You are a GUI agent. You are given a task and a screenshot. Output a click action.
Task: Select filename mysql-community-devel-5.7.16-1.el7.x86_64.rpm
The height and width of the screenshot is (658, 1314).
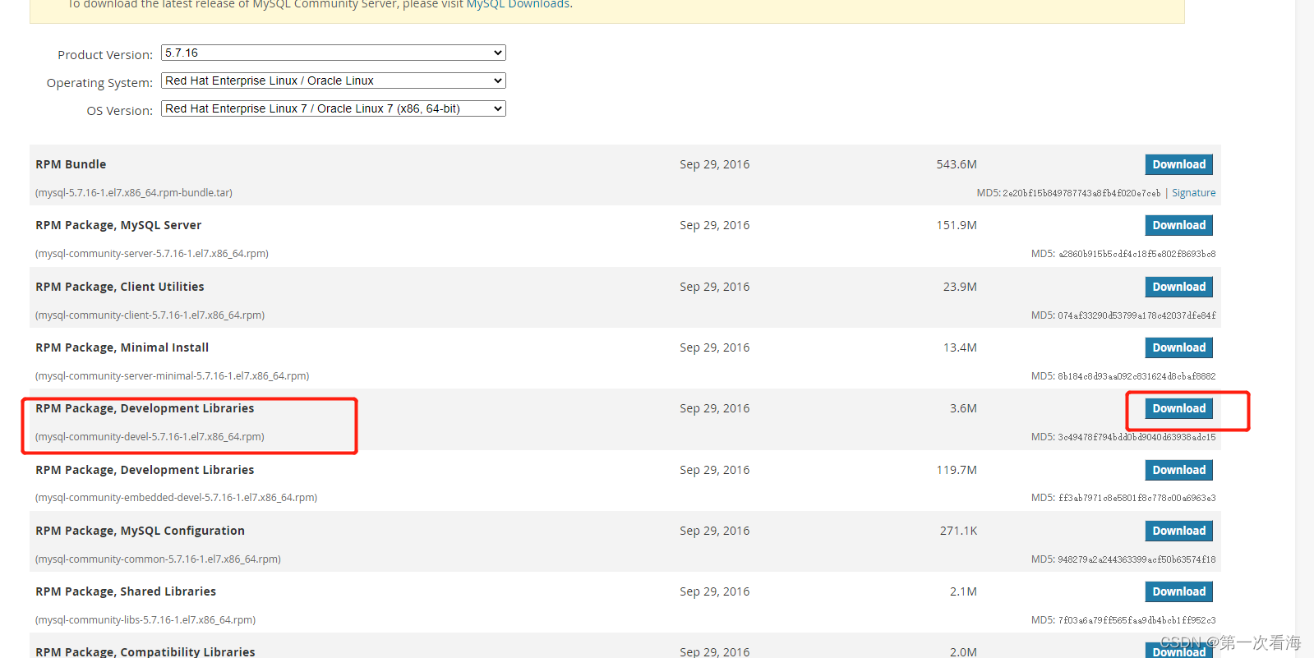click(x=150, y=437)
